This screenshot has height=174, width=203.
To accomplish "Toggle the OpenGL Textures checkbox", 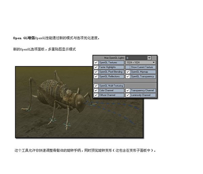I will 96,63.
